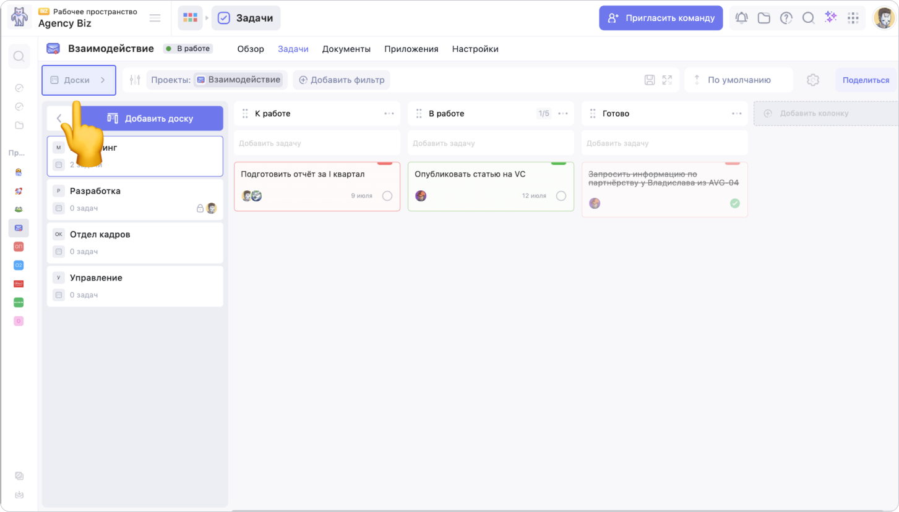This screenshot has width=899, height=512.
Task: Click the notifications bell icon
Action: 741,18
